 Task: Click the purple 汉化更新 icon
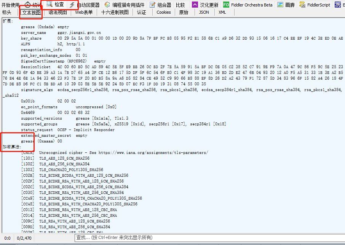[195, 5]
